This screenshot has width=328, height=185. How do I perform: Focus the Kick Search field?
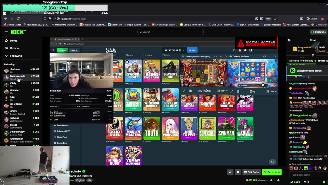point(170,32)
